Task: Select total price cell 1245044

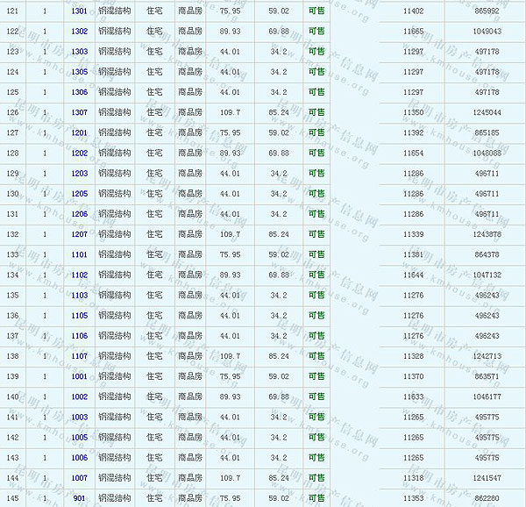Action: (486, 112)
